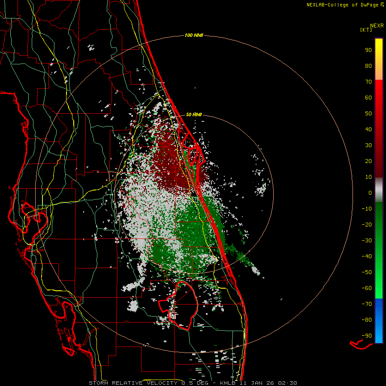Click the -80 knot scale label

coord(367,320)
